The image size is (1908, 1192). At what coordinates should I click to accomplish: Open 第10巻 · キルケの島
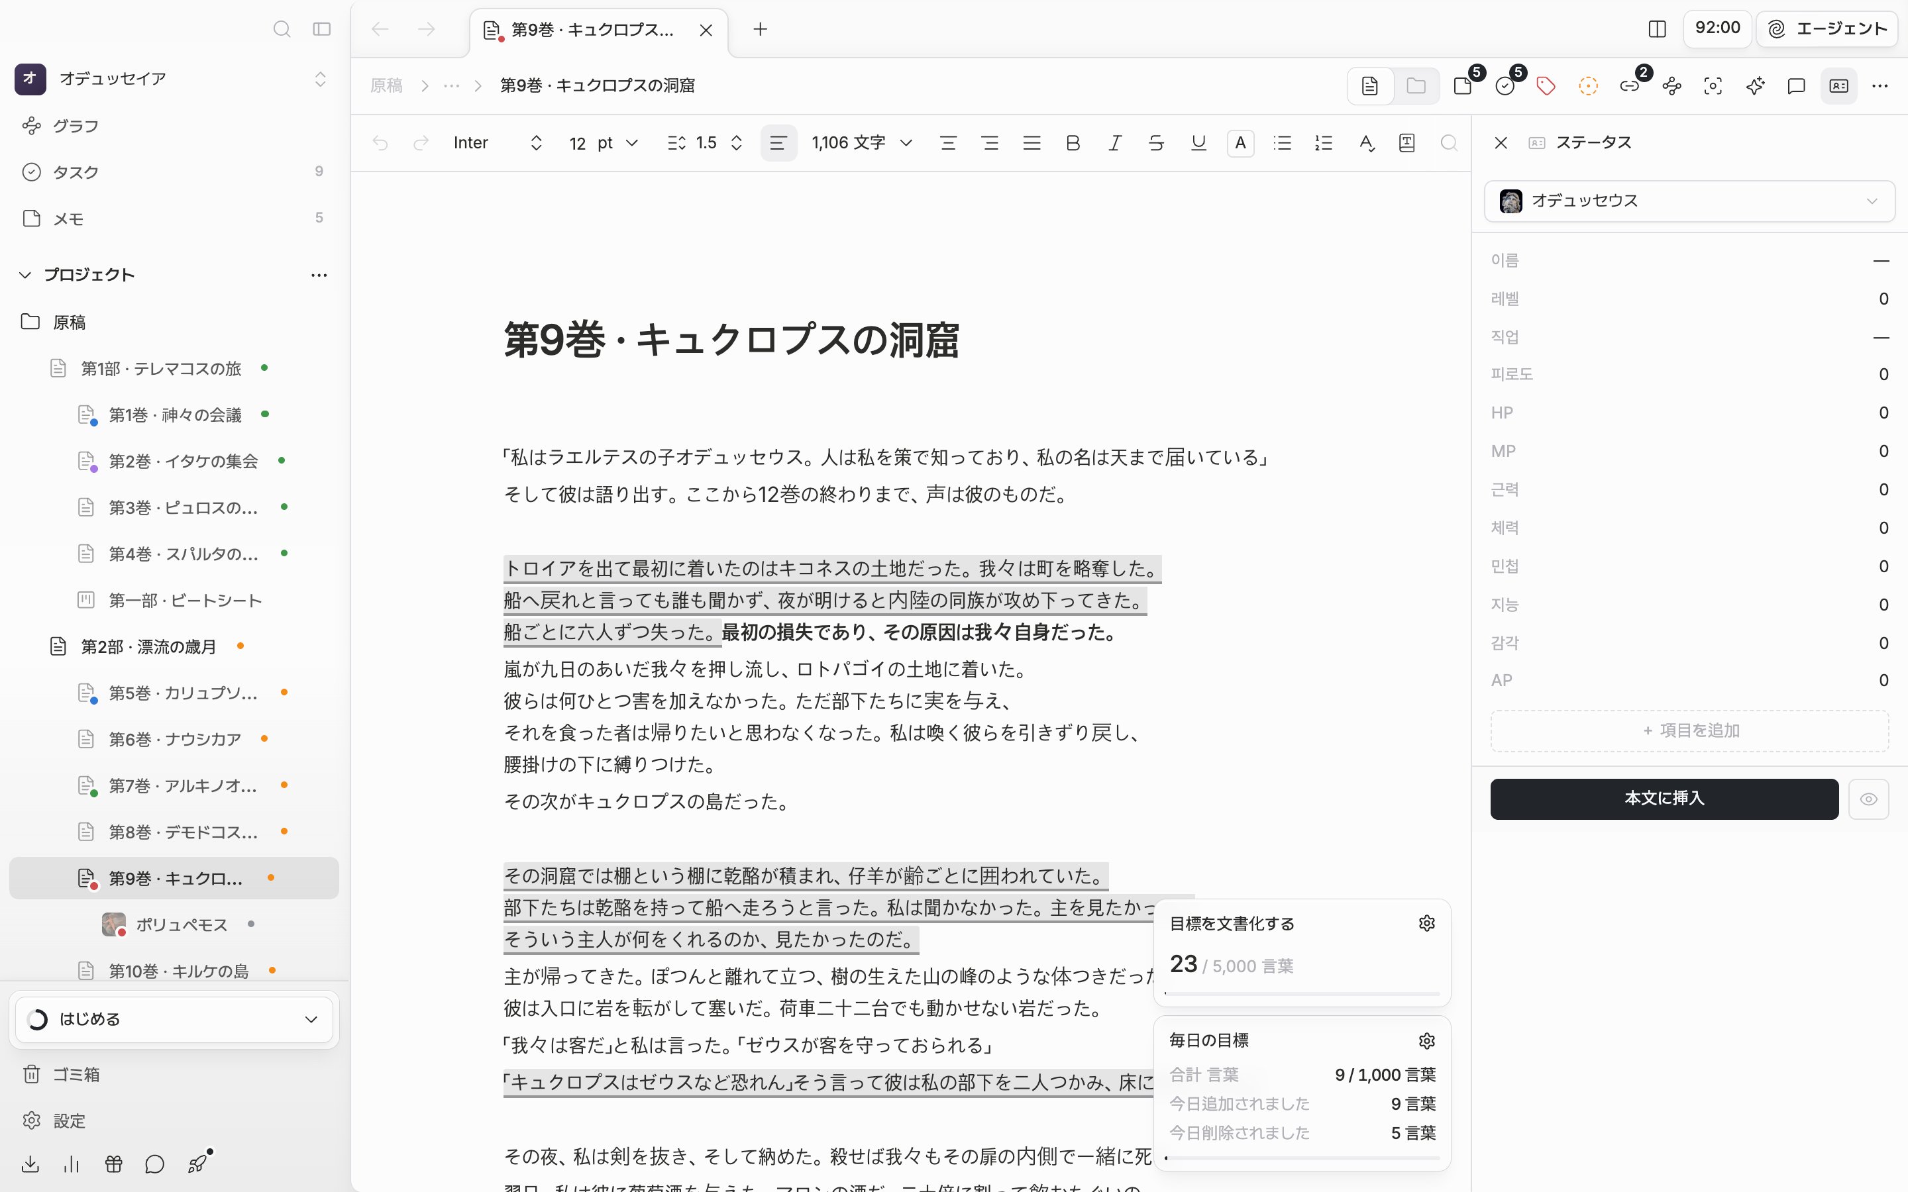(x=174, y=970)
